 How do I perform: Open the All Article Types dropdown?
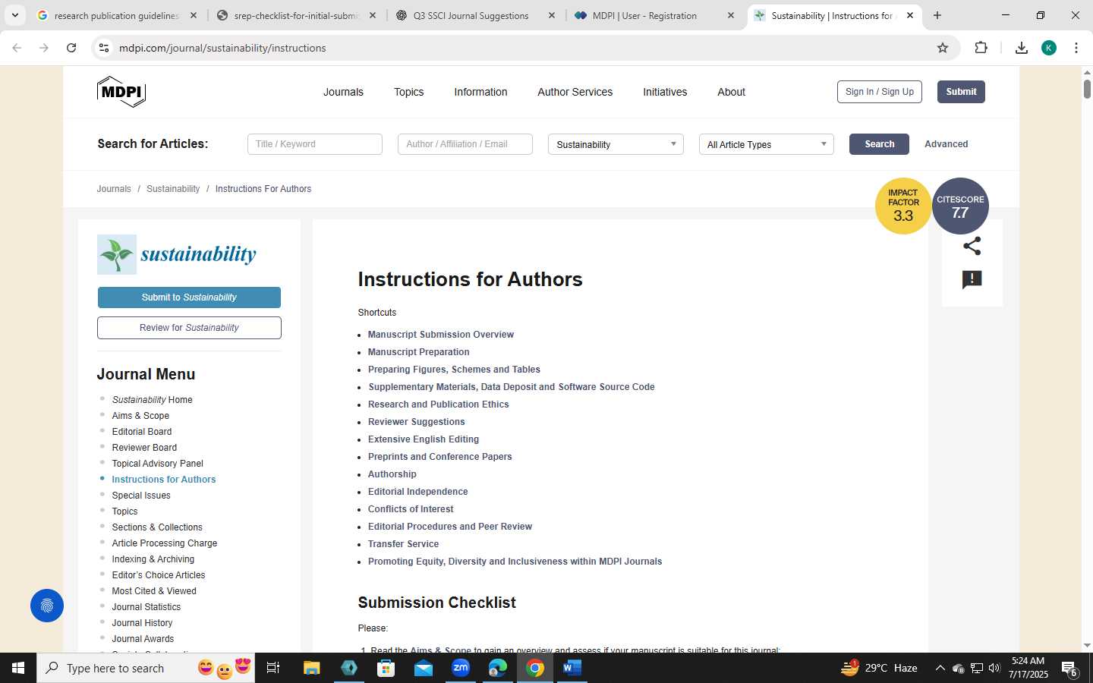(x=766, y=144)
